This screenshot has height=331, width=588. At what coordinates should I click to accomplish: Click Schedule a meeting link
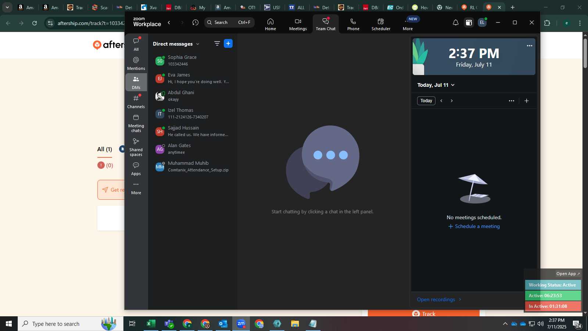coord(474,226)
